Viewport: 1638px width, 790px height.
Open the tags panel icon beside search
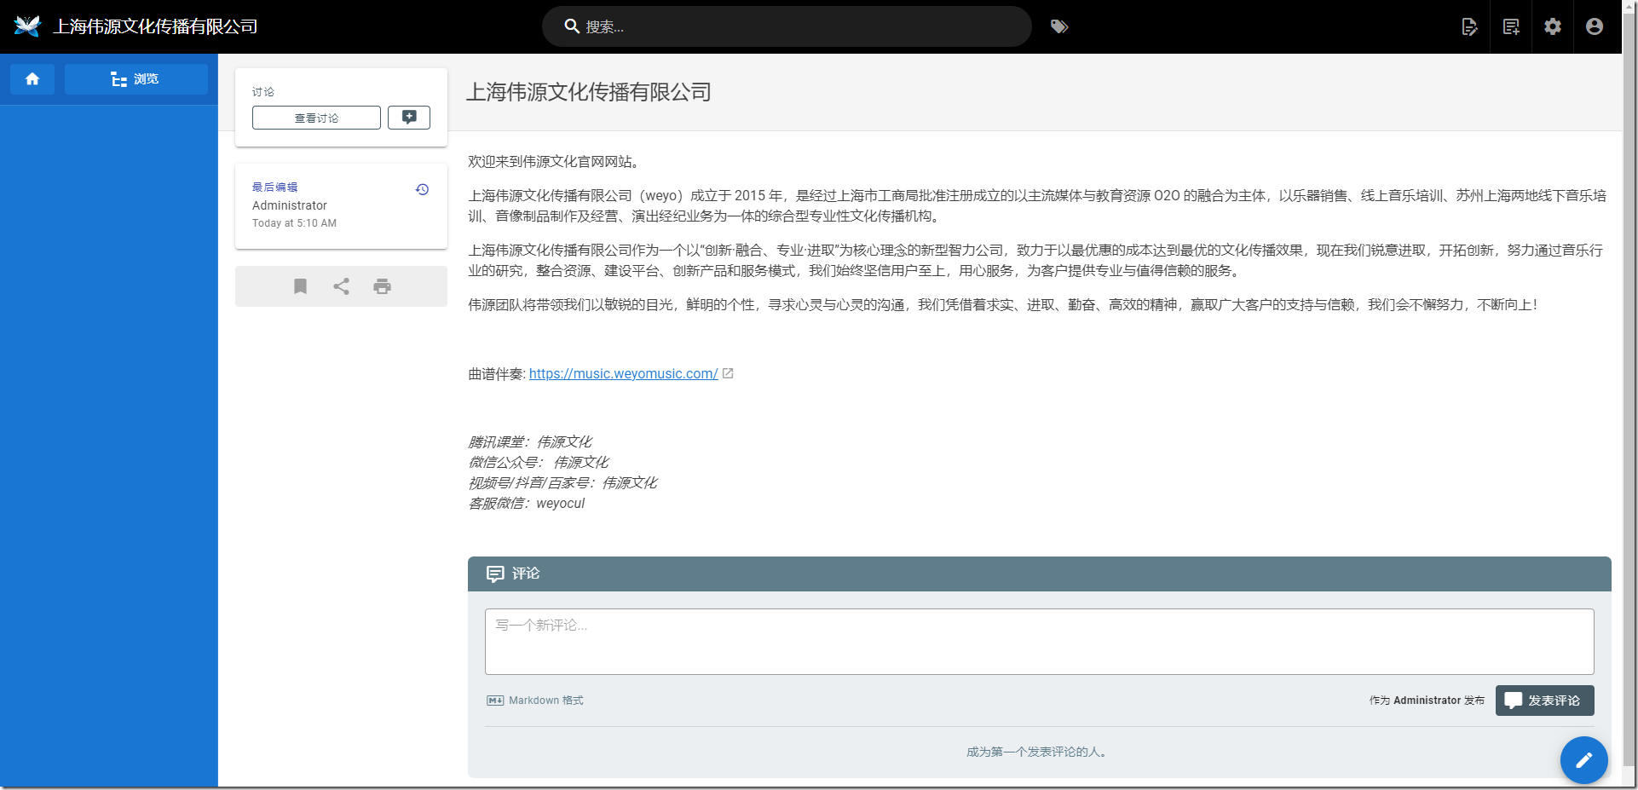click(x=1059, y=26)
